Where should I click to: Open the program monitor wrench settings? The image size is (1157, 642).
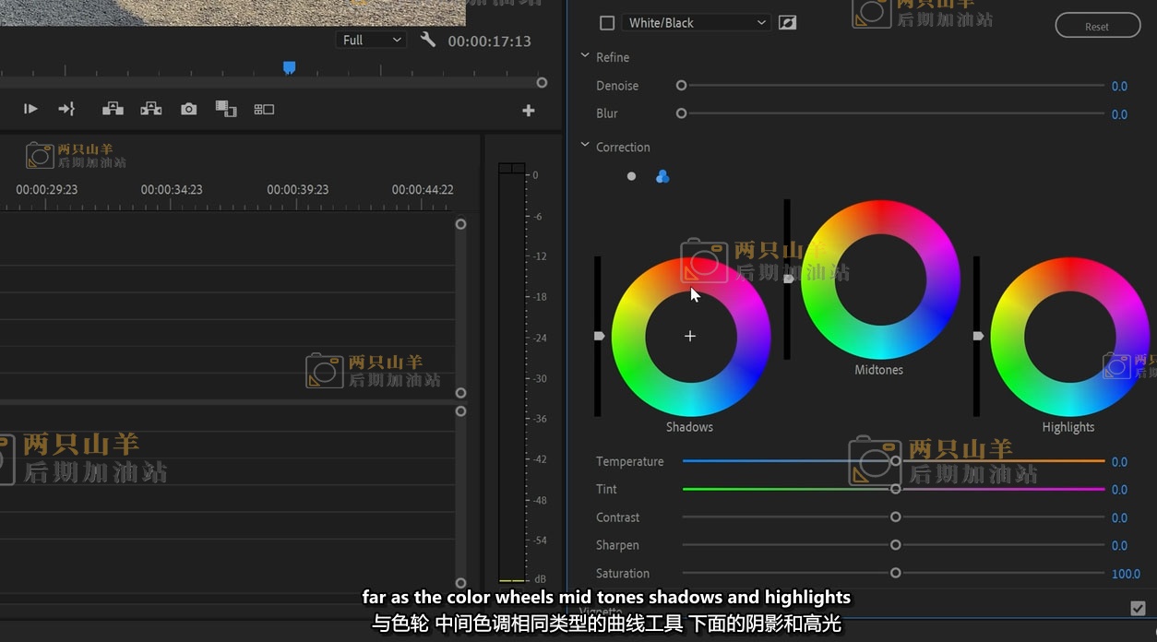click(x=427, y=40)
